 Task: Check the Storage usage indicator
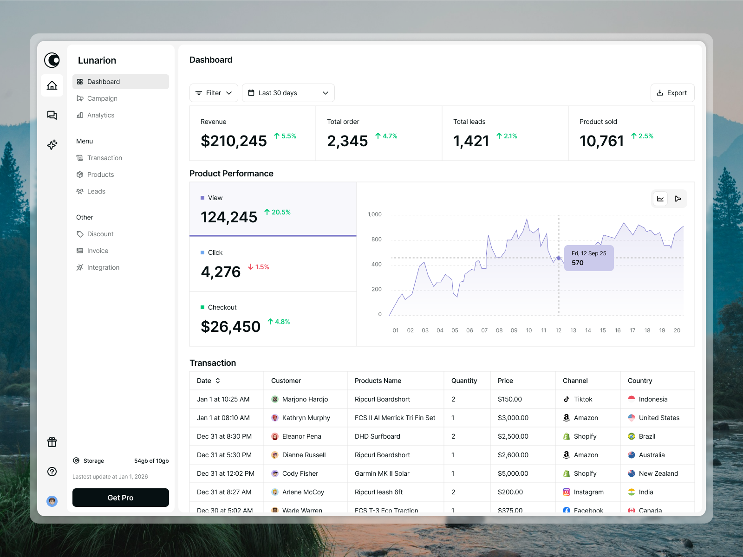93,460
